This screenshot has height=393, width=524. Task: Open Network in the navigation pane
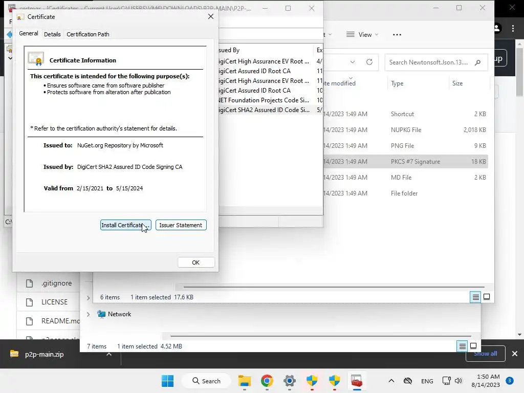[119, 314]
